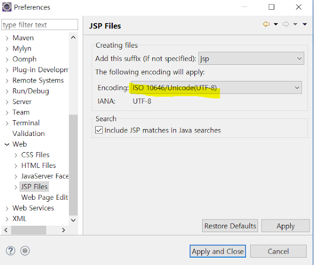Click the horizontal scrollbar thumb
The image size is (314, 265).
pos(28,230)
